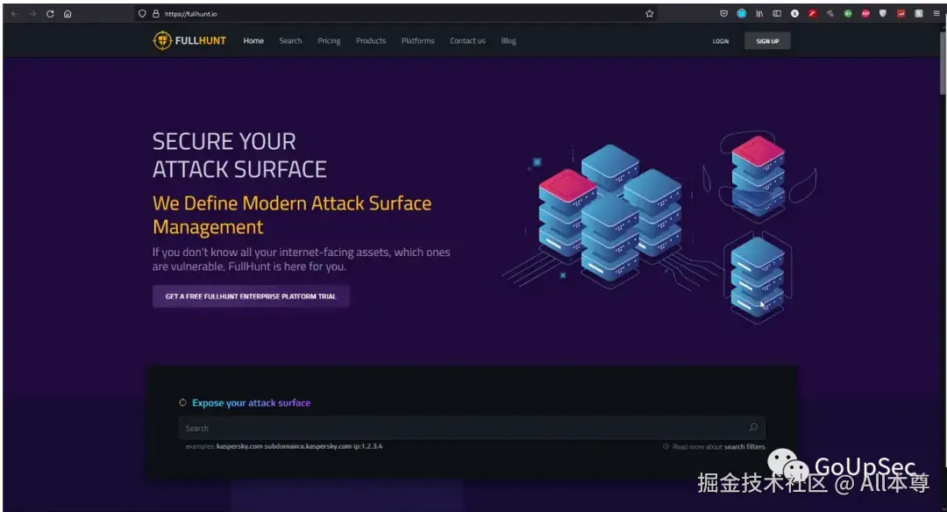Image resolution: width=947 pixels, height=512 pixels.
Task: Reload the page with the refresh icon
Action: pos(50,13)
